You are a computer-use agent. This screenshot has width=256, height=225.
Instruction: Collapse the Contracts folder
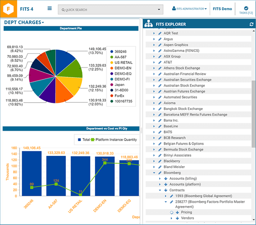point(160,190)
